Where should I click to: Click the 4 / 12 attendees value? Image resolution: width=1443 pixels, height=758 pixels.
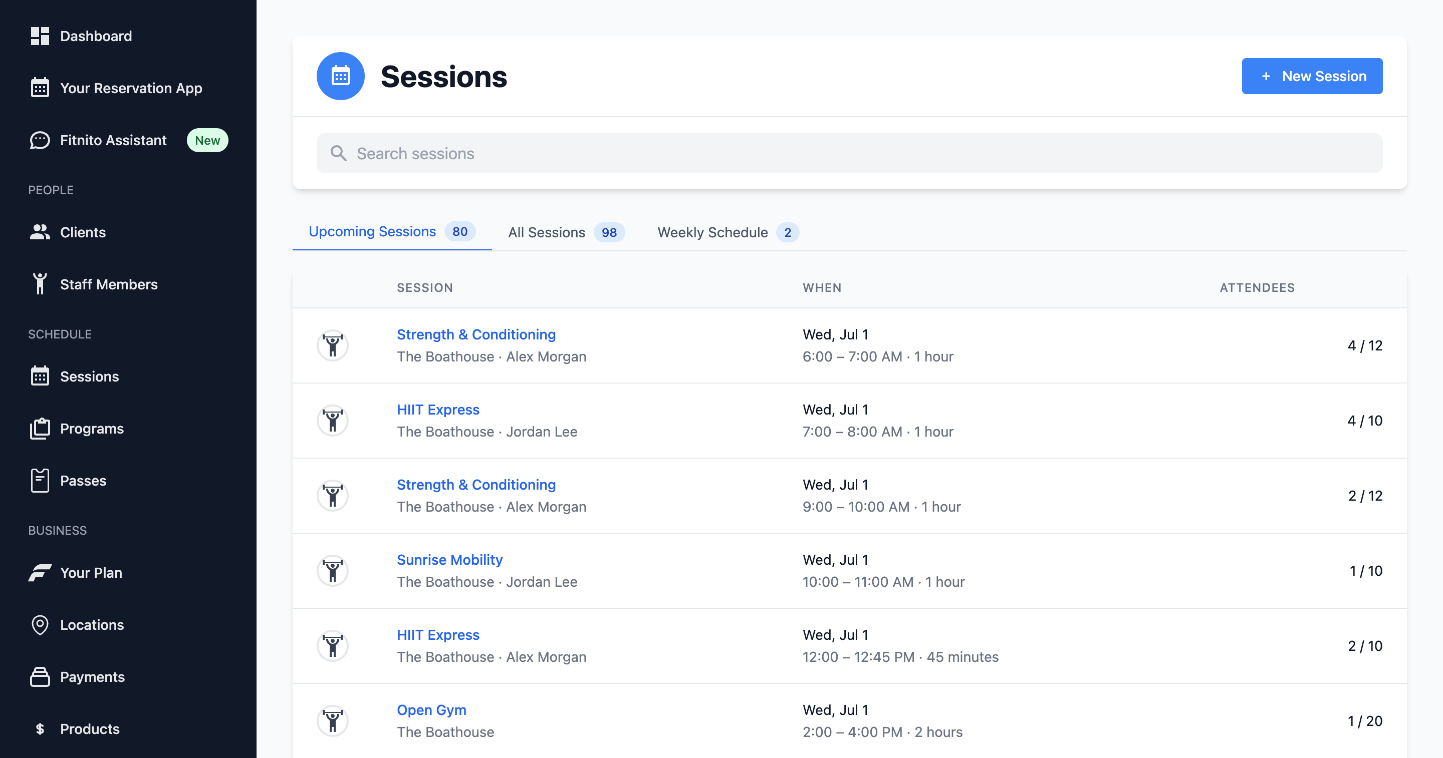(1364, 345)
